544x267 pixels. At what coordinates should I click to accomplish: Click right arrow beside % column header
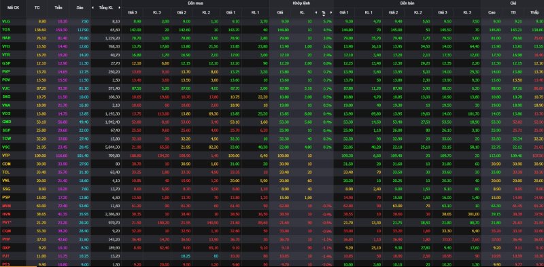pos(331,12)
